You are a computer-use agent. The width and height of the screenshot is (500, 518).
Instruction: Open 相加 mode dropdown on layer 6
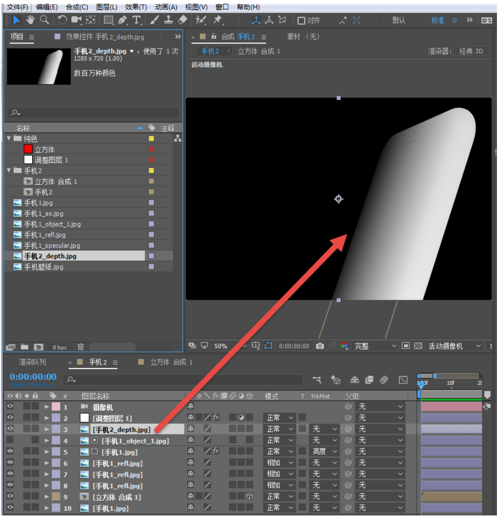point(279,463)
